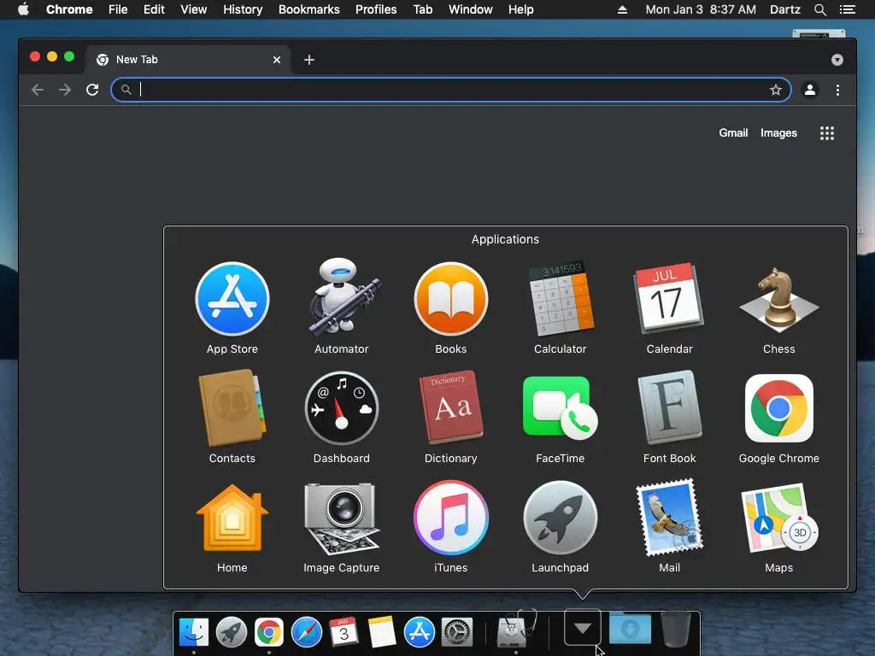Open Chrome's three-dot menu
Viewport: 875px width, 656px height.
coord(837,90)
